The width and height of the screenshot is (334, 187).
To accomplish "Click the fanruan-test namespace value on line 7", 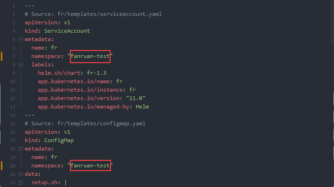I will coord(90,56).
